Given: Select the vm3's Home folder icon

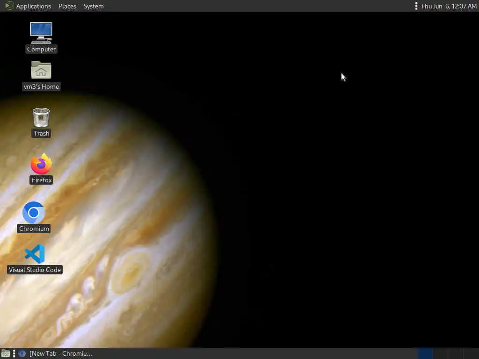Looking at the screenshot, I should pyautogui.click(x=41, y=75).
